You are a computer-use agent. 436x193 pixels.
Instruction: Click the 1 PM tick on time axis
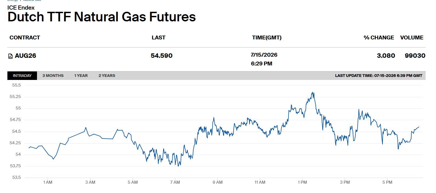(x=302, y=182)
